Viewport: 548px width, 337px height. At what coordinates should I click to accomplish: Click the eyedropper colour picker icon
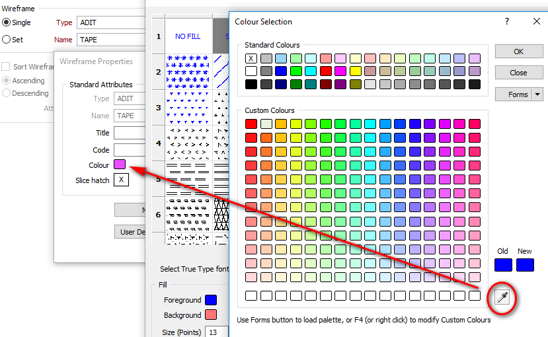(x=502, y=299)
